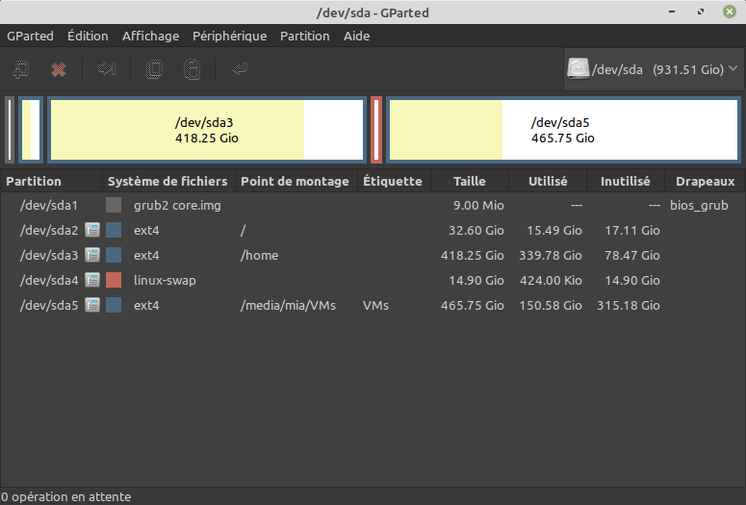Sort by the Utilisé column header
The height and width of the screenshot is (505, 746).
(x=548, y=181)
